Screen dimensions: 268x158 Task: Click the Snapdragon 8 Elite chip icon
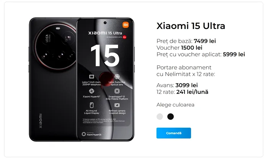(117, 91)
